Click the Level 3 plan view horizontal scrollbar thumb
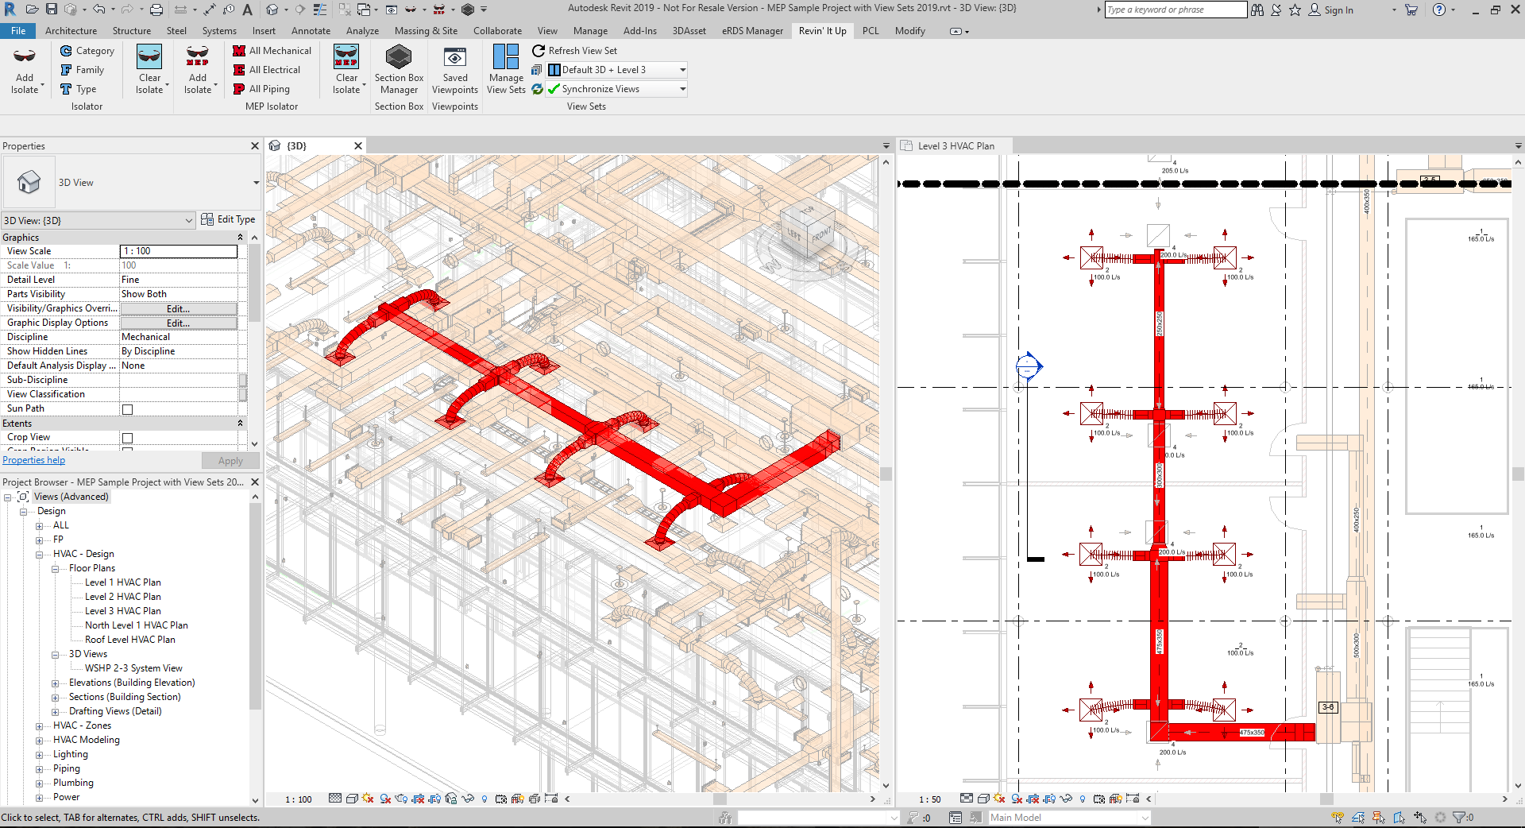Image resolution: width=1525 pixels, height=828 pixels. coord(1326,799)
